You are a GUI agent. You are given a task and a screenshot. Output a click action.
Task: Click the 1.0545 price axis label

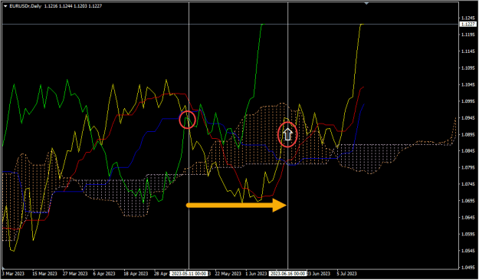[468, 251]
